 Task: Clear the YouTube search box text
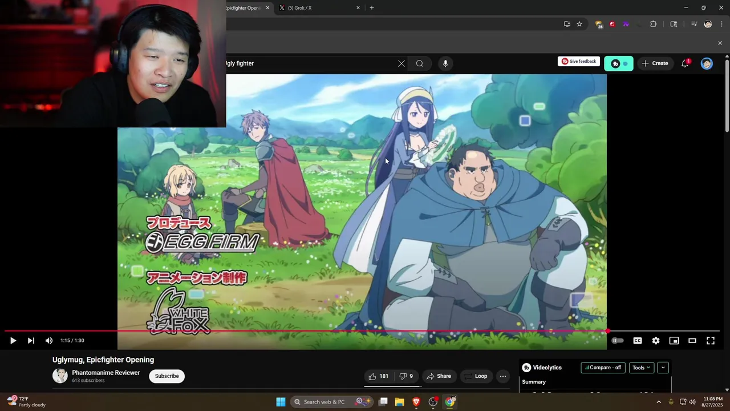pos(401,63)
